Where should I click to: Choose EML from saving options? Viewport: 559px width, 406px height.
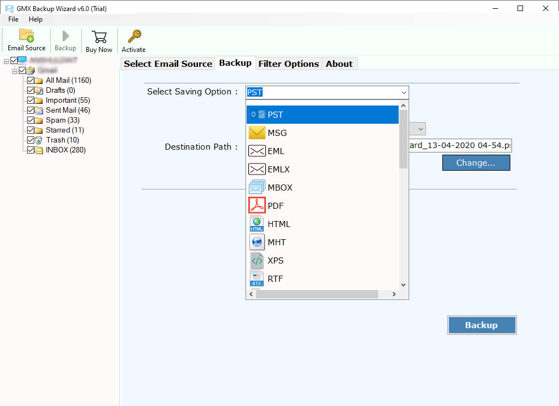[322, 151]
